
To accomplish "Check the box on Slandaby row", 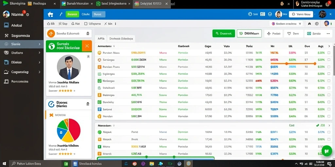I will (x=329, y=102).
